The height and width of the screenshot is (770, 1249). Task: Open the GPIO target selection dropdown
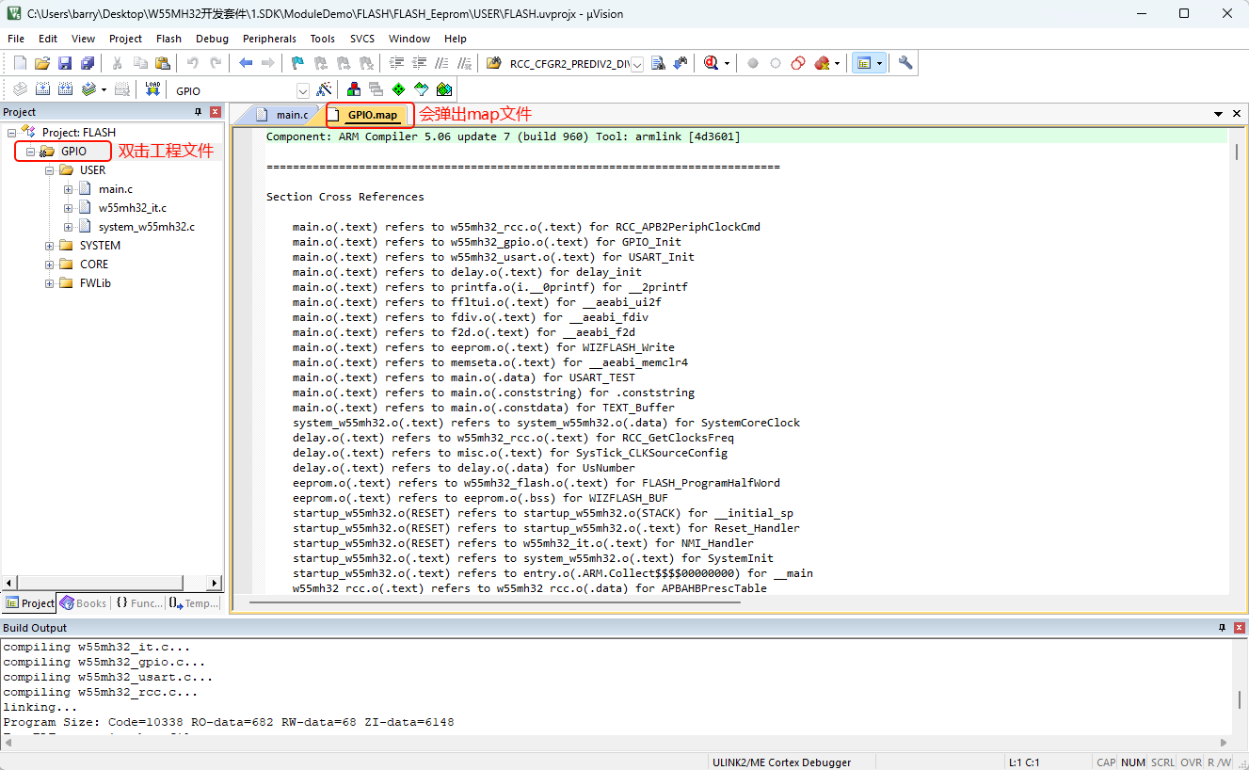point(302,90)
